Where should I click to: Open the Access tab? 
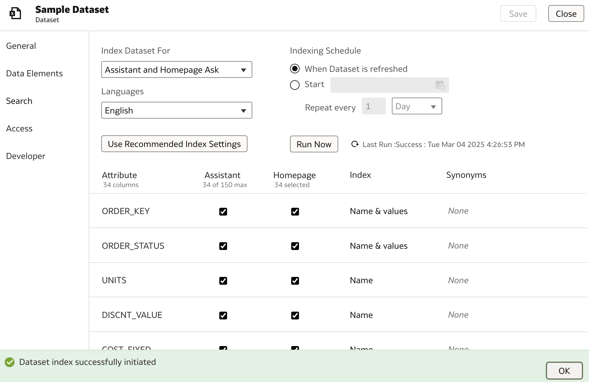[19, 128]
